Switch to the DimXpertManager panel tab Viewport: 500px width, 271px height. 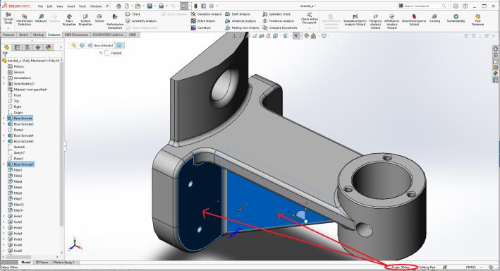(x=38, y=47)
